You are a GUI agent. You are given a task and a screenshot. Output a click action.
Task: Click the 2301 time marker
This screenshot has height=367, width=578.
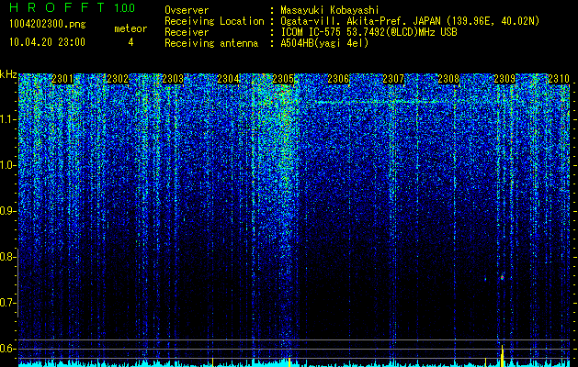pyautogui.click(x=62, y=79)
